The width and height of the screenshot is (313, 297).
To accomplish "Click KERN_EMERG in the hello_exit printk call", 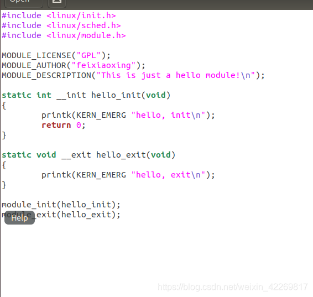I will pos(101,175).
